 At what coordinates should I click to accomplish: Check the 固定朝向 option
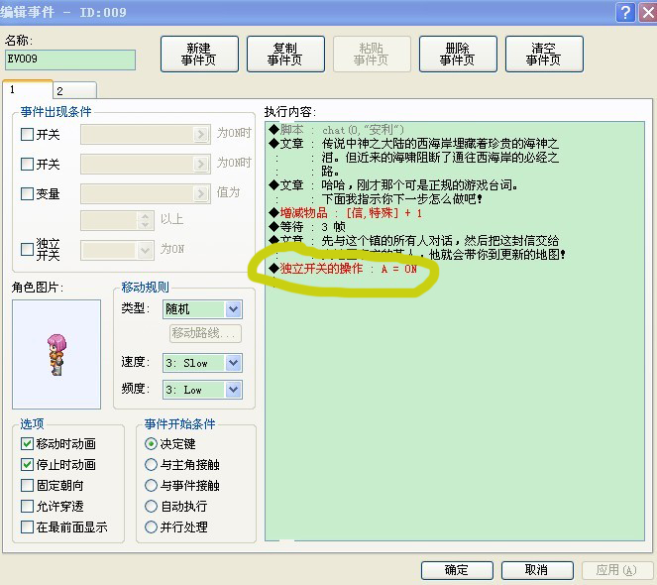pyautogui.click(x=27, y=486)
